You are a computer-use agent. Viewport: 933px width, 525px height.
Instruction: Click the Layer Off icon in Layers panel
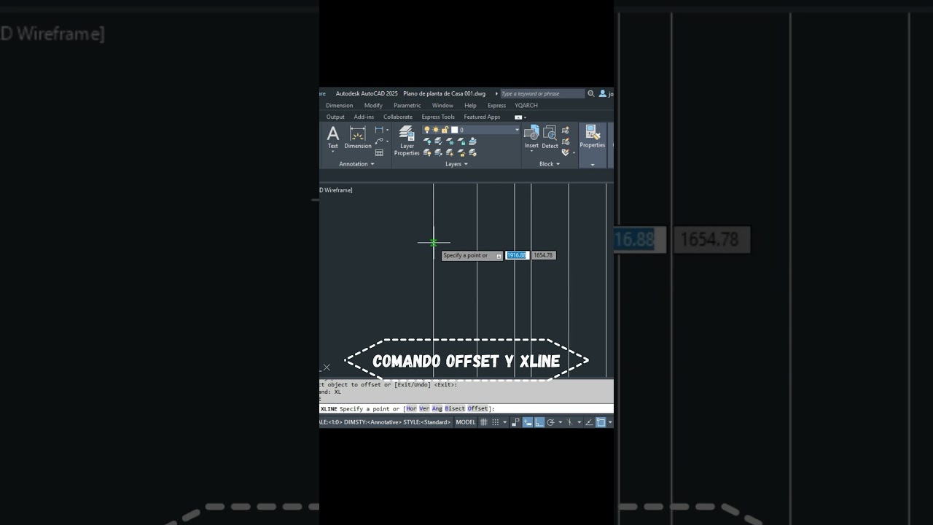[x=427, y=141]
